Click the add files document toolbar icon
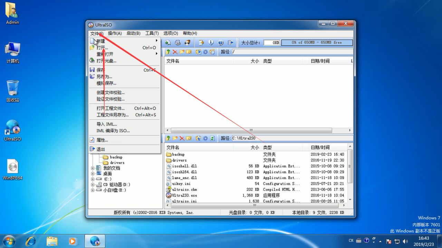Image resolution: width=442 pixels, height=248 pixels. (201, 43)
